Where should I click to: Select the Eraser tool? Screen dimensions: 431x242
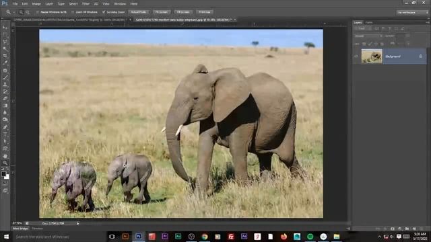(5, 99)
